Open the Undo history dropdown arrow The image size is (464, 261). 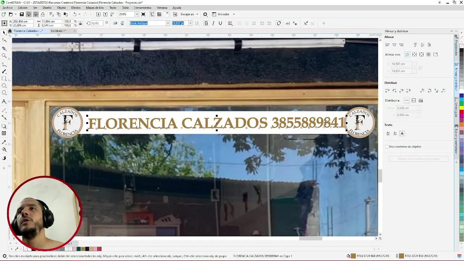tap(79, 14)
